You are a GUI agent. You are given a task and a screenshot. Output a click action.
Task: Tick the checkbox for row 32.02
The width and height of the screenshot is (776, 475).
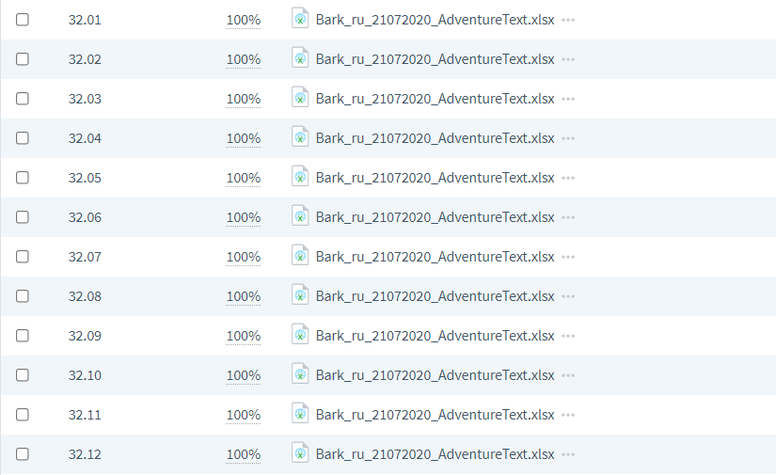coord(23,59)
